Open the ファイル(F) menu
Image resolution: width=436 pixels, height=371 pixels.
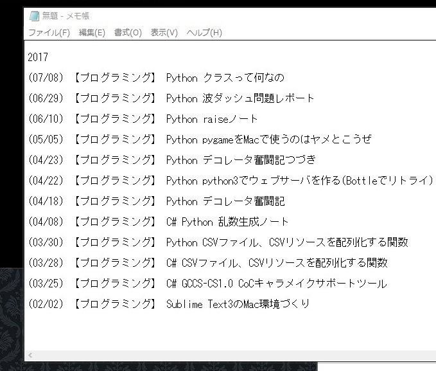[49, 33]
